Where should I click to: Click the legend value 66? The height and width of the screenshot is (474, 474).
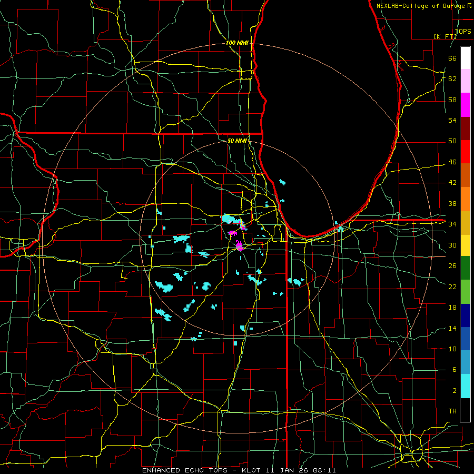pyautogui.click(x=452, y=58)
